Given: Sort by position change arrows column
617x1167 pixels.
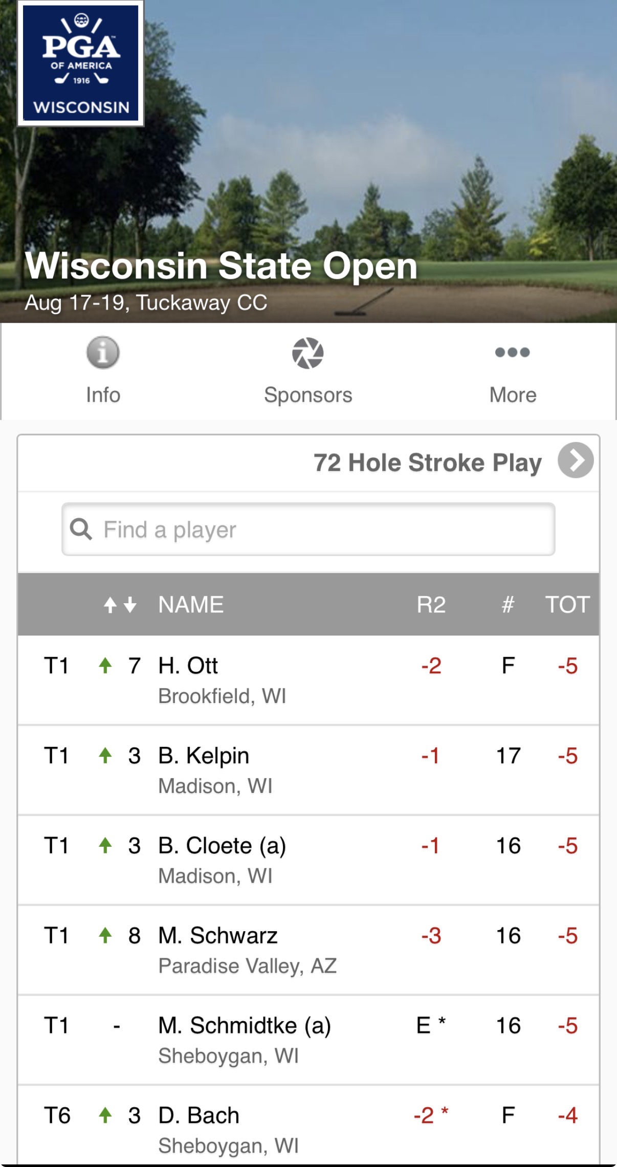Looking at the screenshot, I should tap(120, 605).
